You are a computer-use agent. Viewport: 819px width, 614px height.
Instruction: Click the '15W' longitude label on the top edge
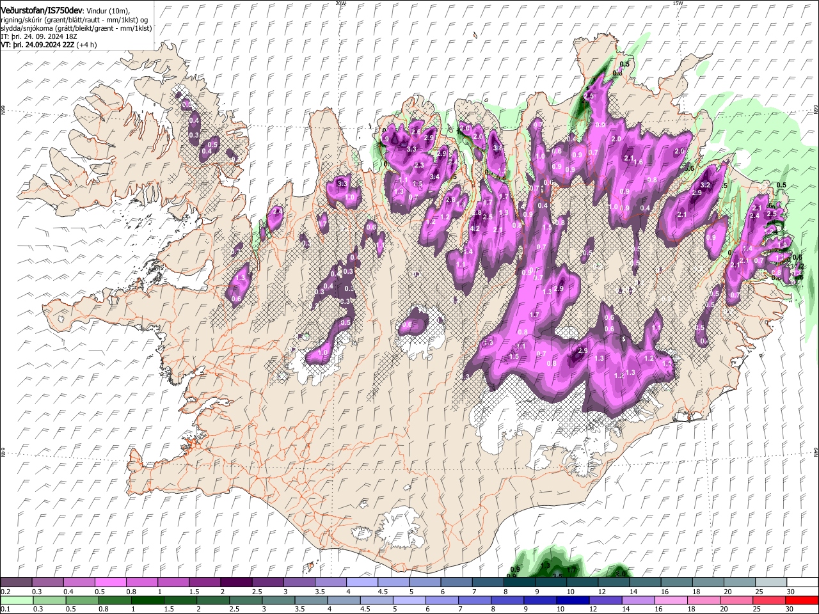coord(678,3)
